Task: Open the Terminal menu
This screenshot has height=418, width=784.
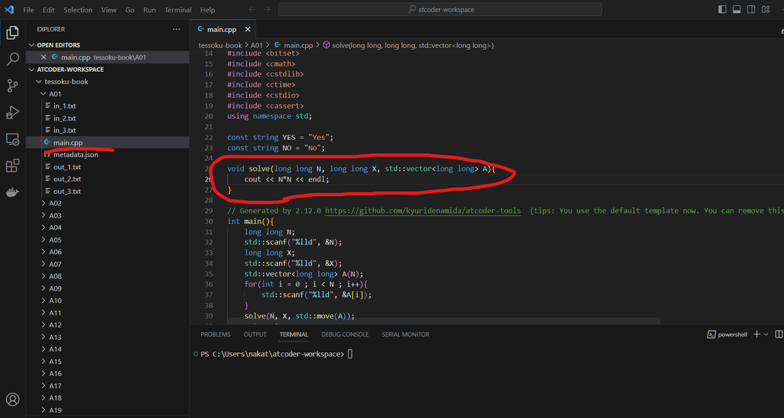Action: [x=177, y=9]
